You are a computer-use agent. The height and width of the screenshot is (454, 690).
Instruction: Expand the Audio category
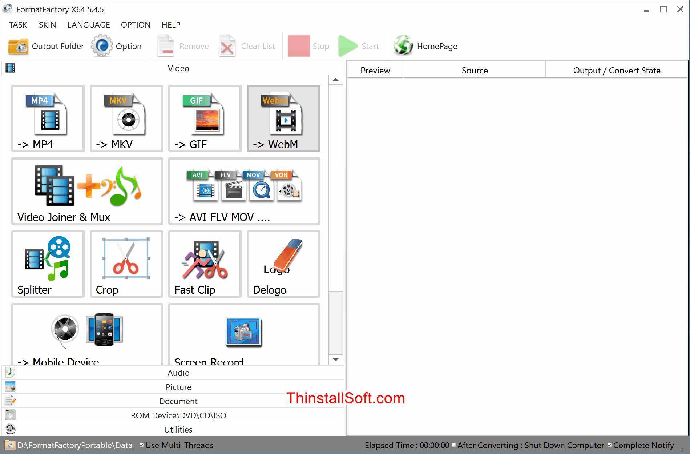coord(173,373)
